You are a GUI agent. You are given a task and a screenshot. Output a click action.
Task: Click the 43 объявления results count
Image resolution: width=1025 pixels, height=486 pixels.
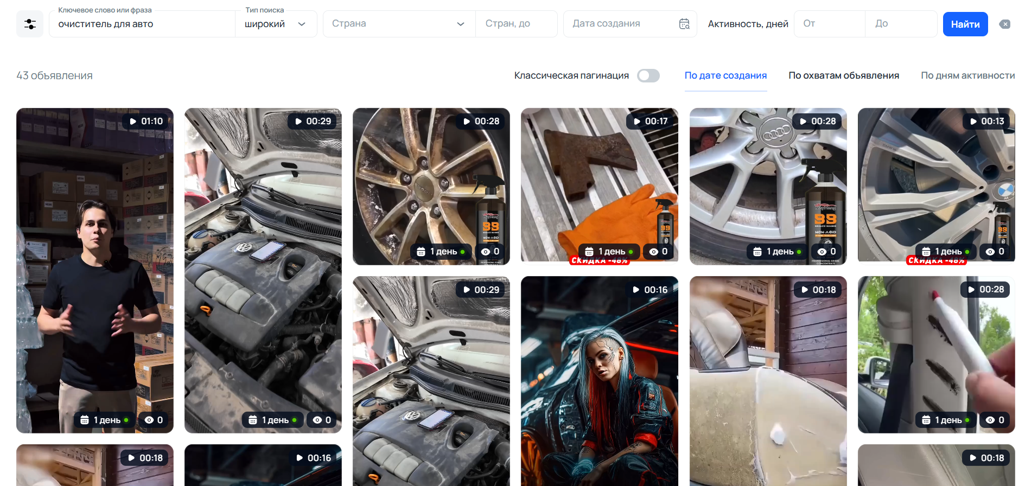[54, 75]
